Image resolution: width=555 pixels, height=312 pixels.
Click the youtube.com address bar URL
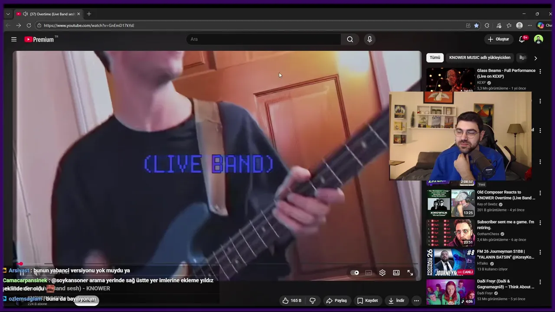89,26
